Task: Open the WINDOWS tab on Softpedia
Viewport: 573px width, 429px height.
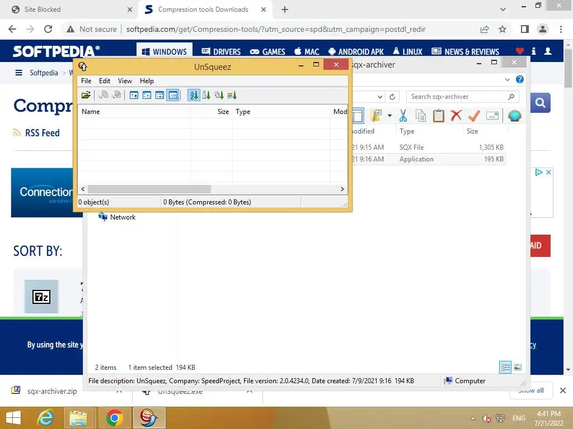Action: coord(165,51)
